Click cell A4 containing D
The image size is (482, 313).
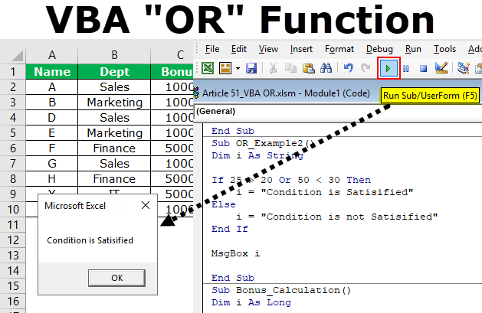[52, 118]
